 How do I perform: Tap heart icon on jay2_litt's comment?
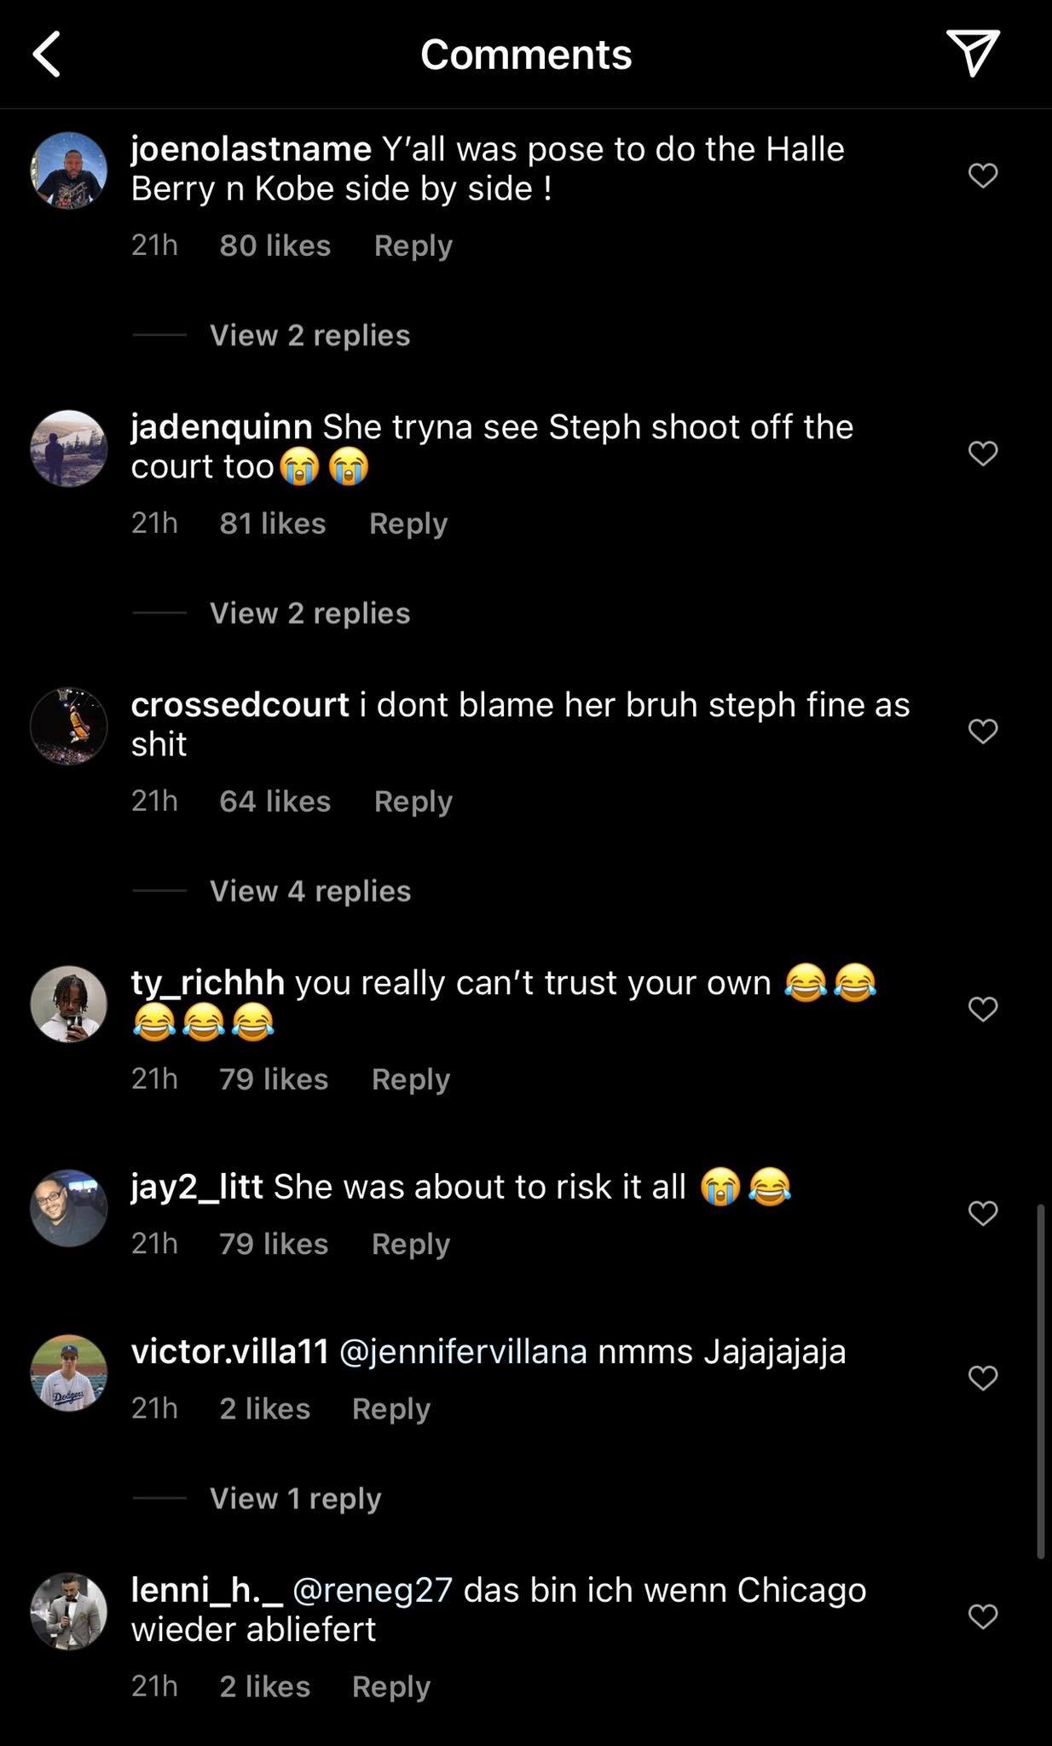(x=983, y=1213)
